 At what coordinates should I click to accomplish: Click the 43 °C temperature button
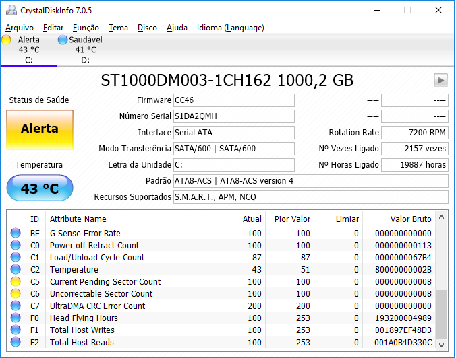pyautogui.click(x=40, y=188)
